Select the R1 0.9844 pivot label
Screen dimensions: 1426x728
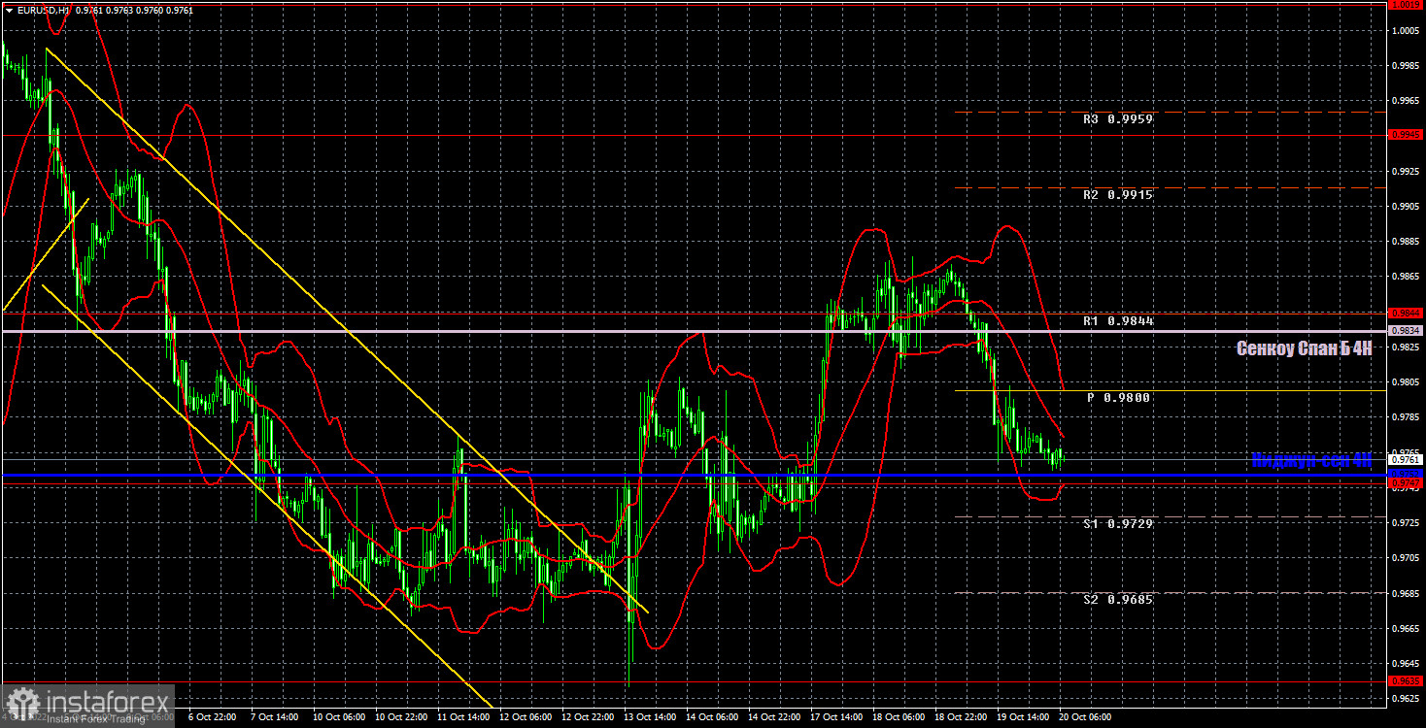[x=1118, y=320]
